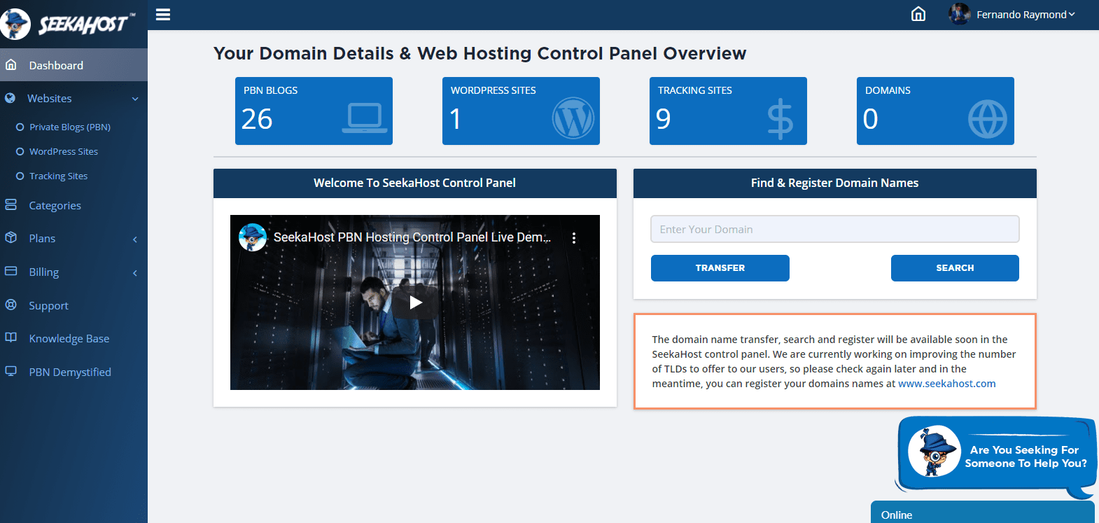Image resolution: width=1099 pixels, height=523 pixels.
Task: Click the 'Welcome To SeekaHost Control Panel' header
Action: (415, 183)
